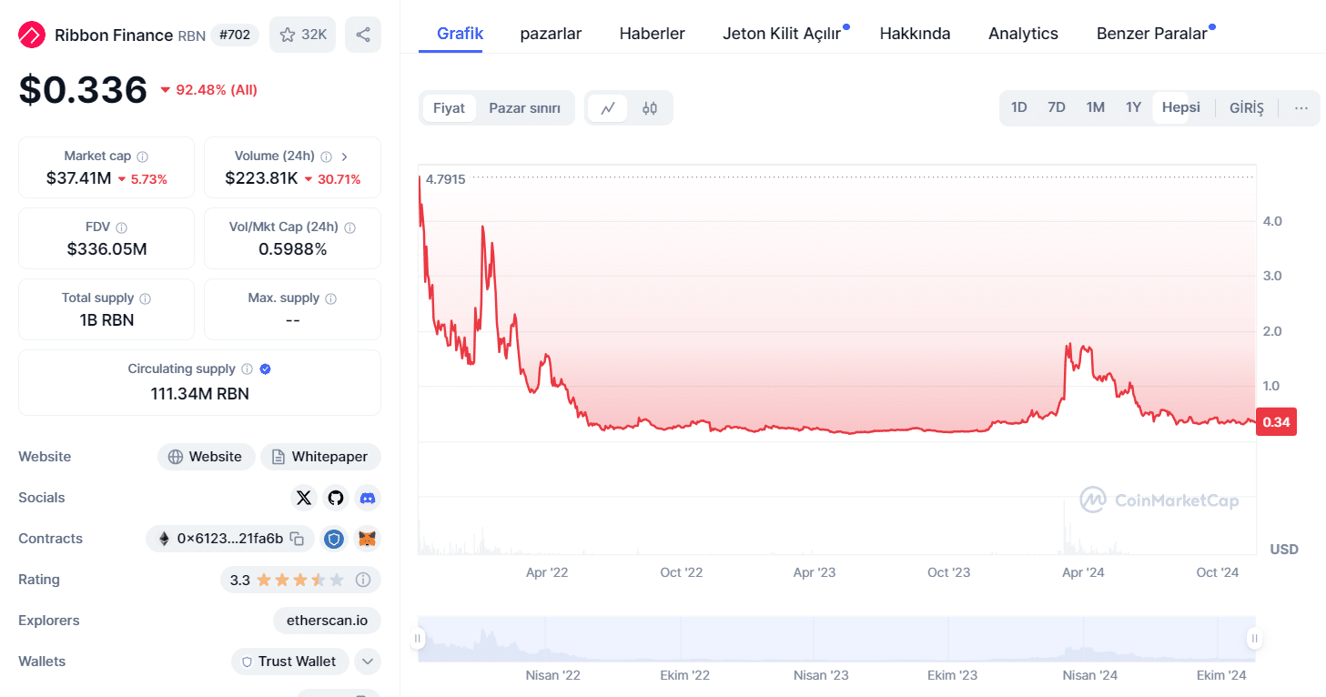1326x697 pixels.
Task: Add RBN to watchlist star button
Action: (303, 35)
